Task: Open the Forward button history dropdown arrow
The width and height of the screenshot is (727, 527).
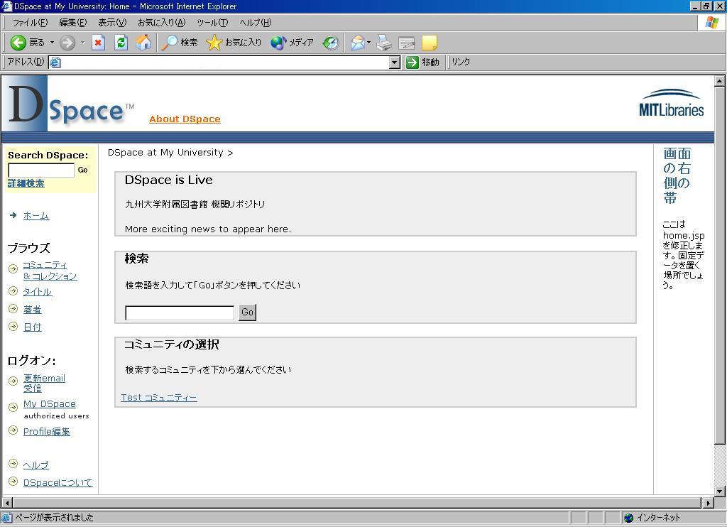Action: [x=82, y=43]
